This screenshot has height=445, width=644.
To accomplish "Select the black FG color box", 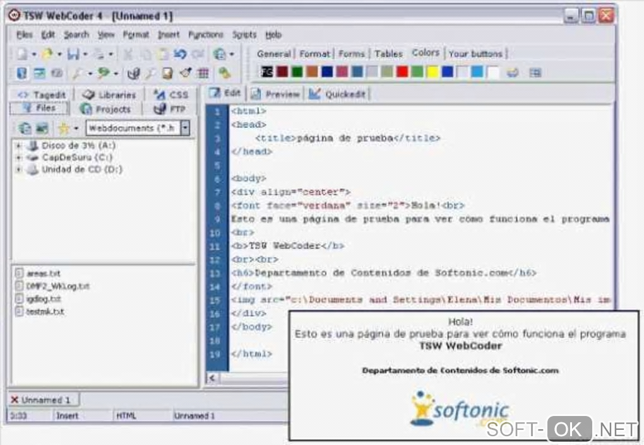I will tap(267, 72).
